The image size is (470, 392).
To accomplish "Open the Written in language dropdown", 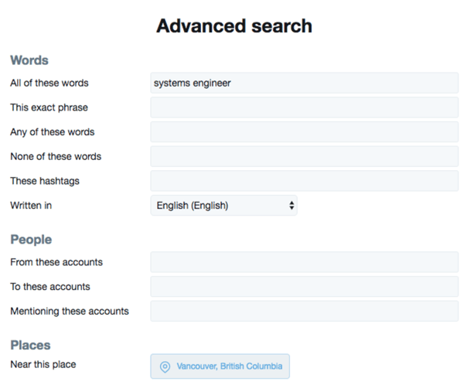I will pyautogui.click(x=224, y=206).
